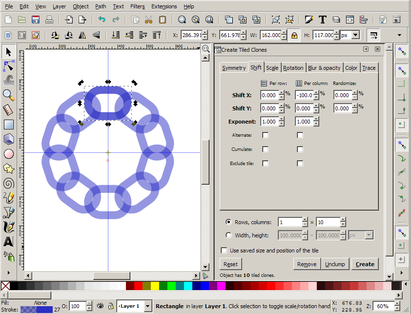411x314 pixels.
Task: Select the 'Width, height' radio option
Action: coord(229,235)
